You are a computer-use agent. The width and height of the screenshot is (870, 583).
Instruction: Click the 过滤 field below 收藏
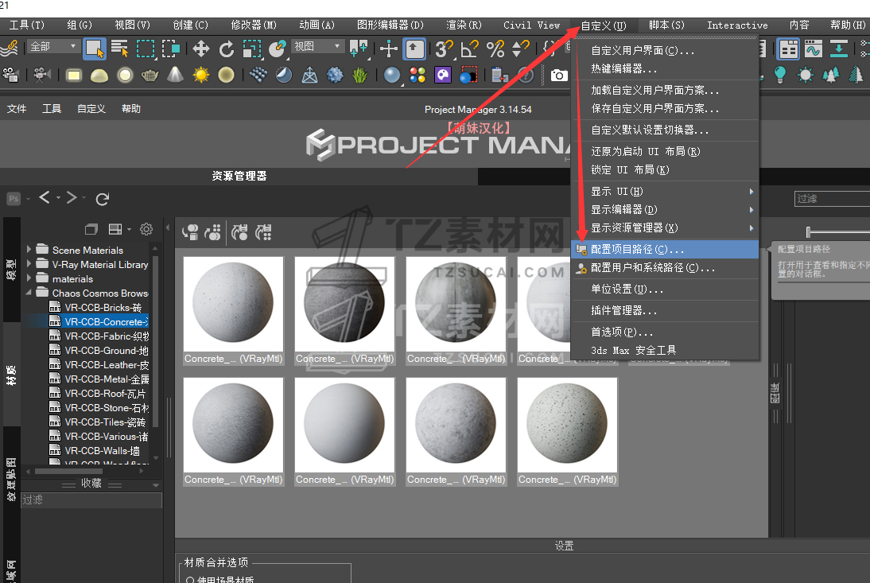pos(91,499)
